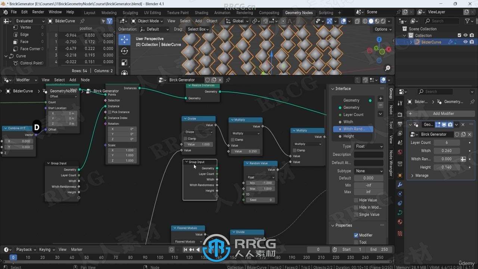Open the timeline Playback popover

tap(26, 250)
